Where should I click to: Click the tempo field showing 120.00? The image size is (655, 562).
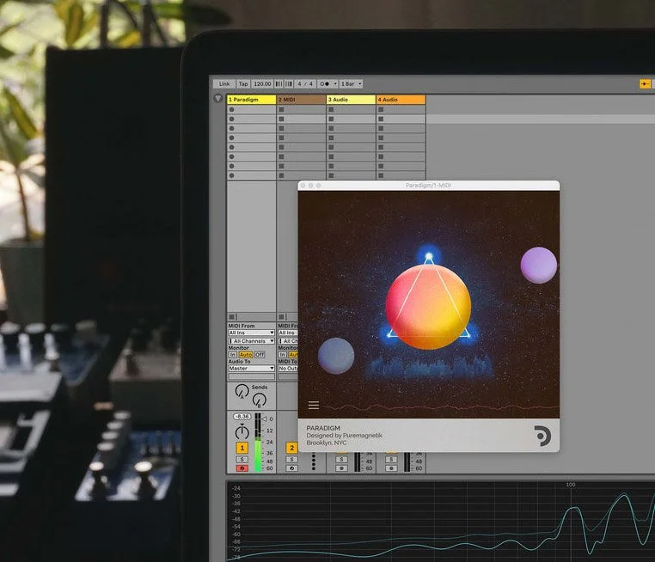click(262, 84)
